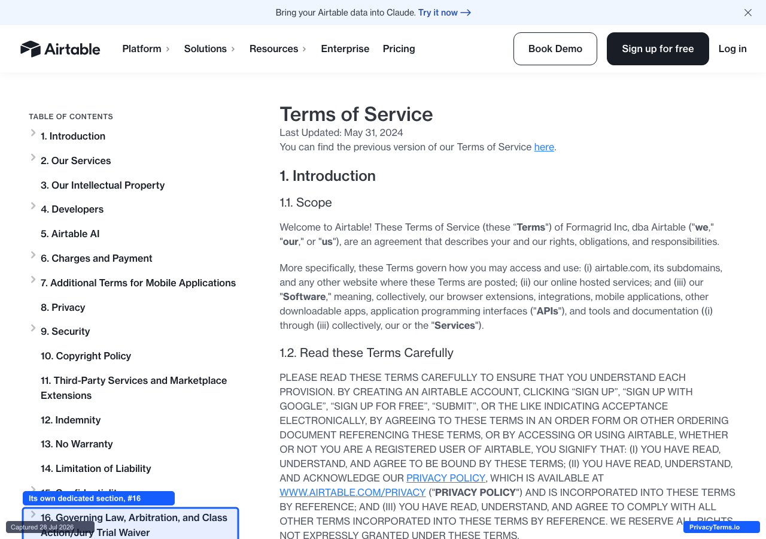Image resolution: width=766 pixels, height=539 pixels.
Task: Expand the '4. Developers' chevron
Action: coord(33,206)
